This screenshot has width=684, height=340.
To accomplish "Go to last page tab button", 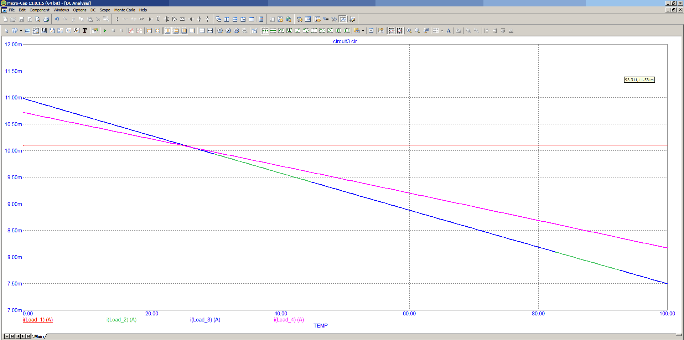I will 28,336.
